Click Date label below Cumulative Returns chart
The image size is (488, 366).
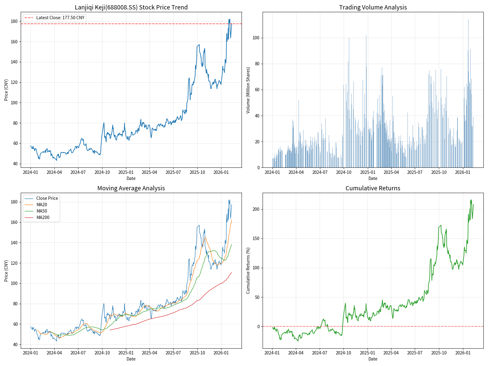pos(373,359)
